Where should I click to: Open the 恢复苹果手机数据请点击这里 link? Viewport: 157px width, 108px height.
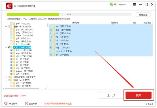[x=58, y=103]
